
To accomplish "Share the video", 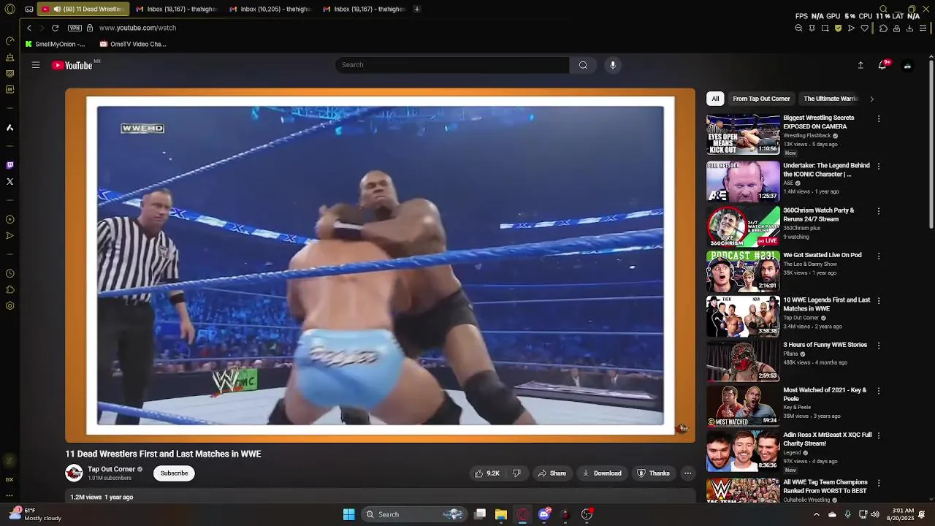I will pos(552,473).
